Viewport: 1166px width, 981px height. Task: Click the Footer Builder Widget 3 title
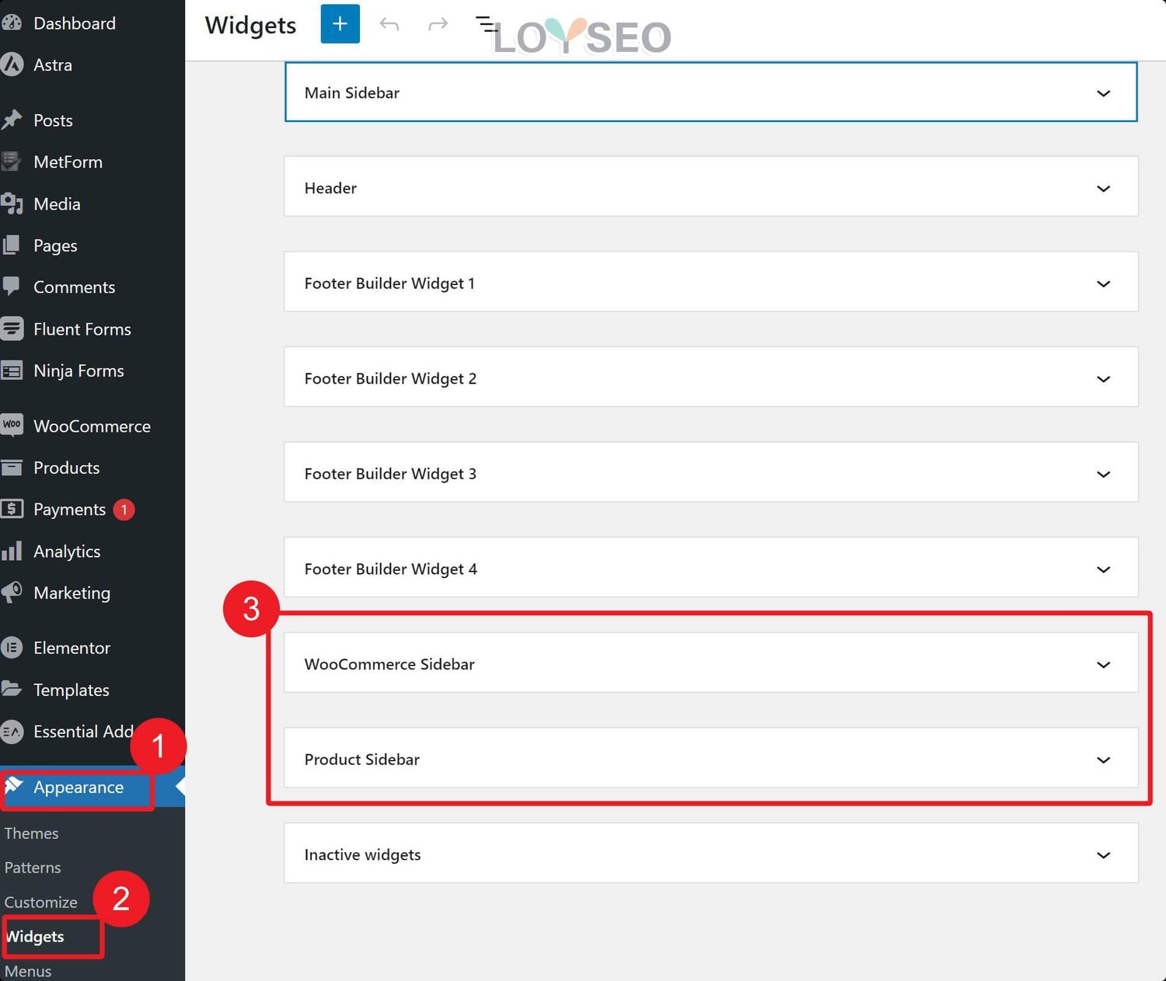pyautogui.click(x=390, y=473)
